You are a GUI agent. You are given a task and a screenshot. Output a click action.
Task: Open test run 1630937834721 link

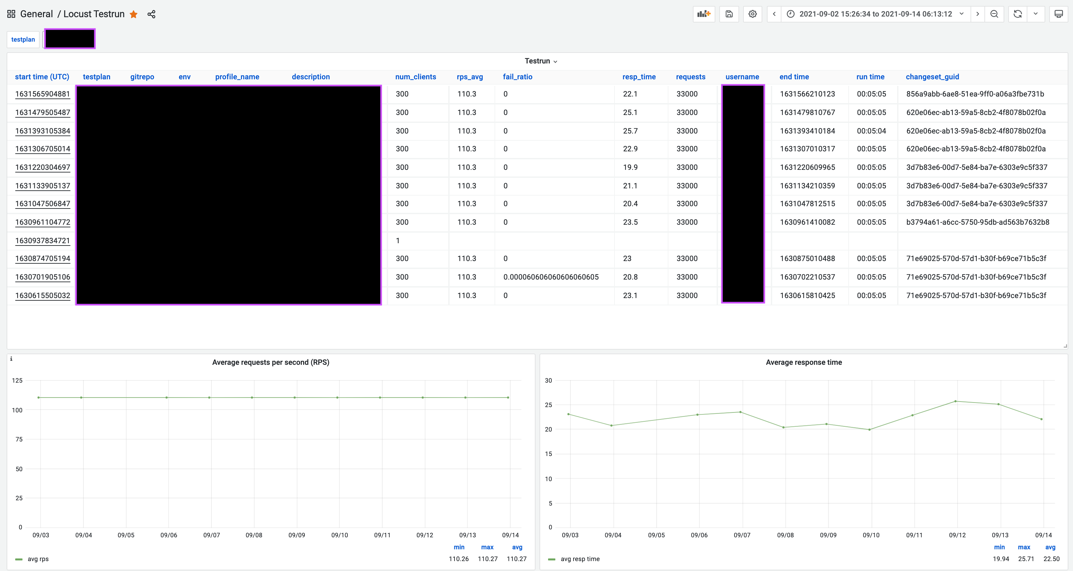click(43, 241)
